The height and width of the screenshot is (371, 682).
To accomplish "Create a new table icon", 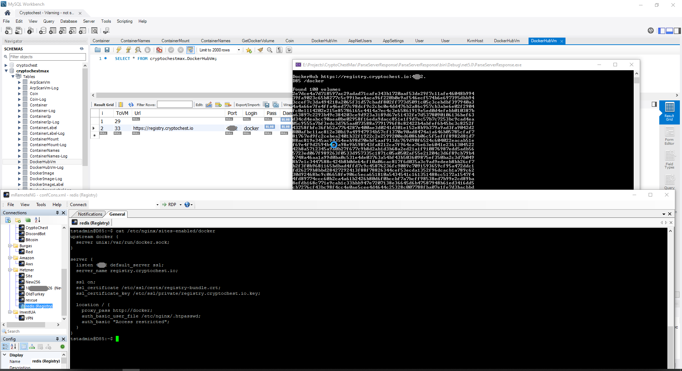I will point(53,31).
